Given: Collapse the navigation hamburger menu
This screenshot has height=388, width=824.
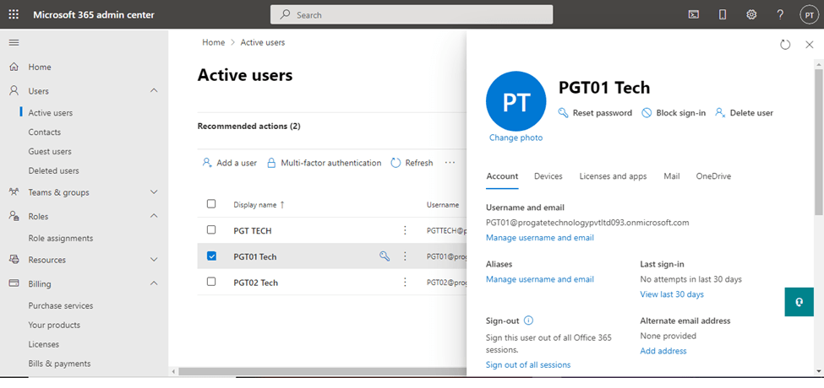Looking at the screenshot, I should (14, 42).
